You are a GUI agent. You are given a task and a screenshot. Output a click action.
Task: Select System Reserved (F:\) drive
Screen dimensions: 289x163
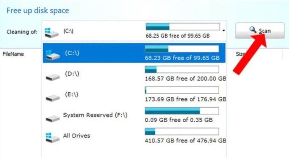click(x=134, y=115)
